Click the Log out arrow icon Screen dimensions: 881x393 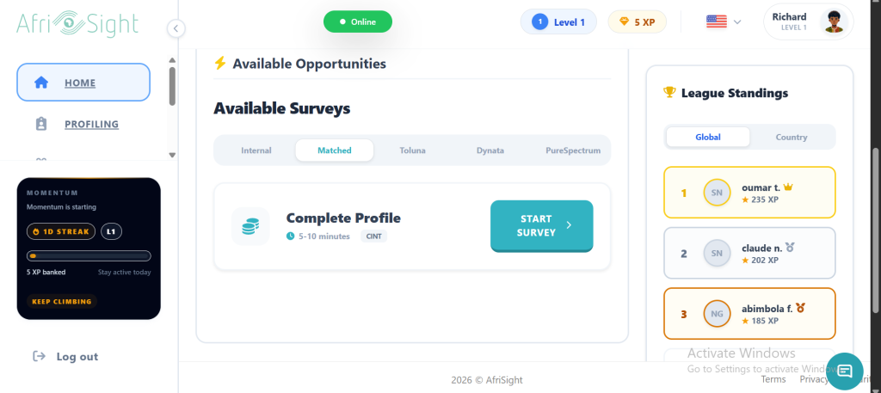[39, 356]
